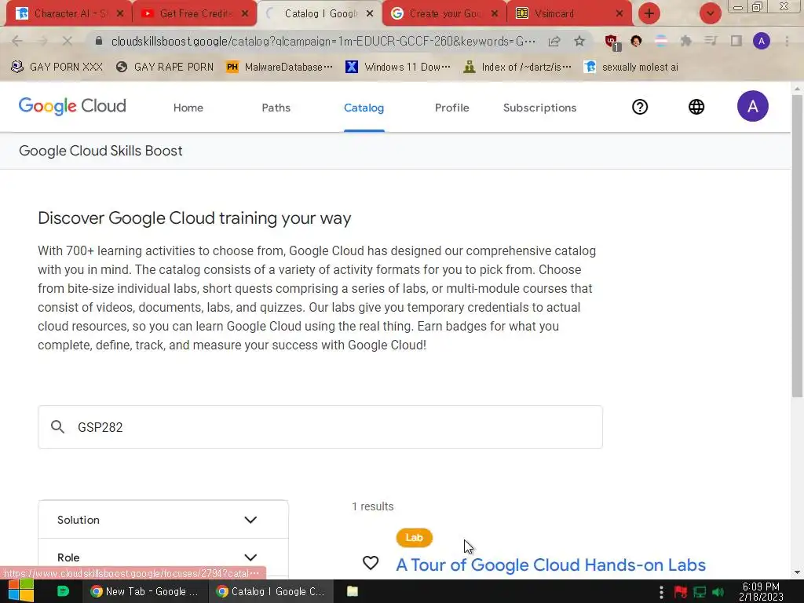This screenshot has width=804, height=603.
Task: Favorite the lab with heart icon
Action: 371,563
